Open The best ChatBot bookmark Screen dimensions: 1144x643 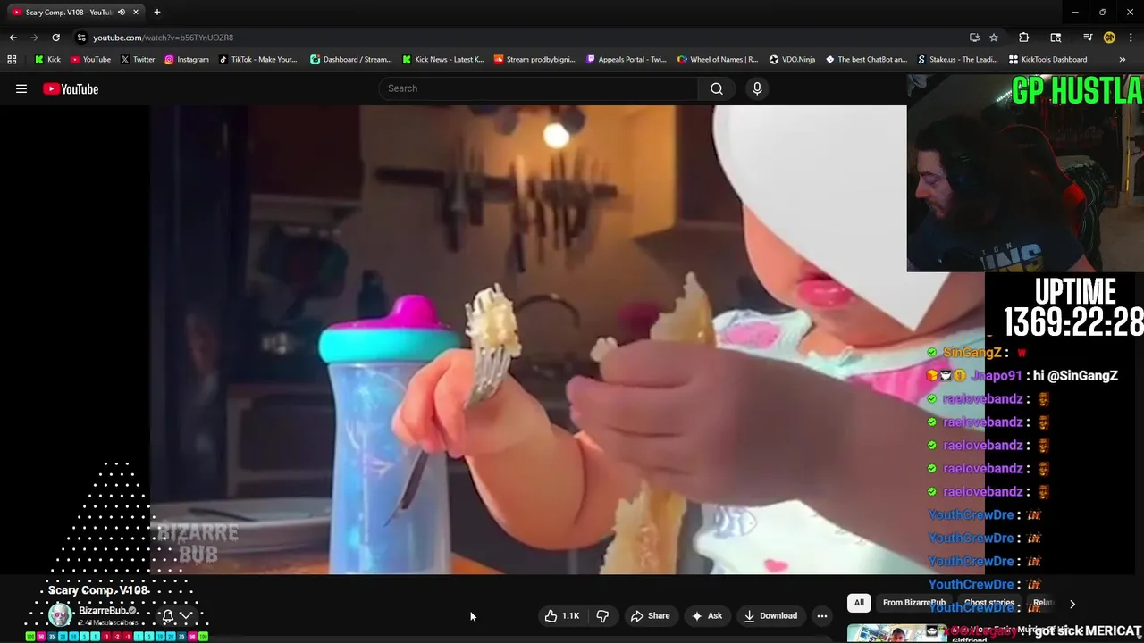click(x=866, y=60)
